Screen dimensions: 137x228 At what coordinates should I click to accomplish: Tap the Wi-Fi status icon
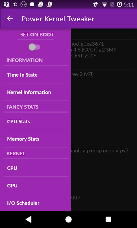click(x=104, y=5)
